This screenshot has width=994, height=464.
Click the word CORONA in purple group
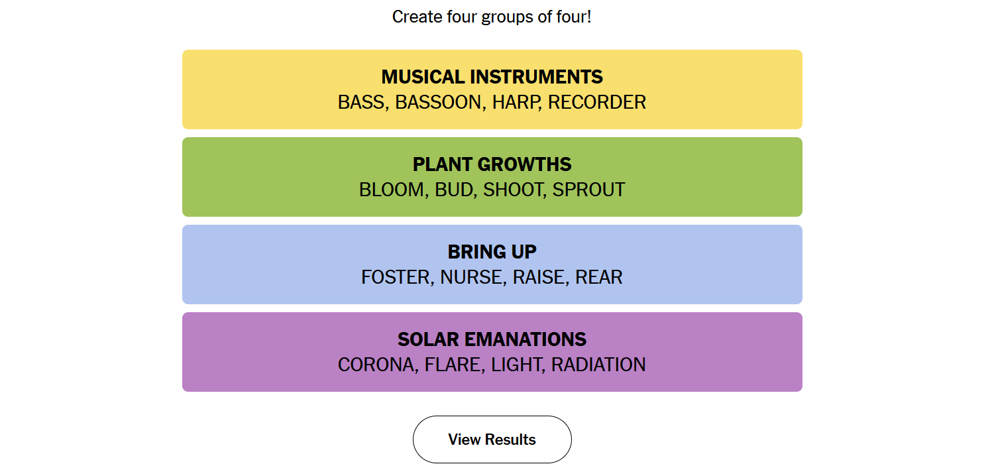coord(377,365)
